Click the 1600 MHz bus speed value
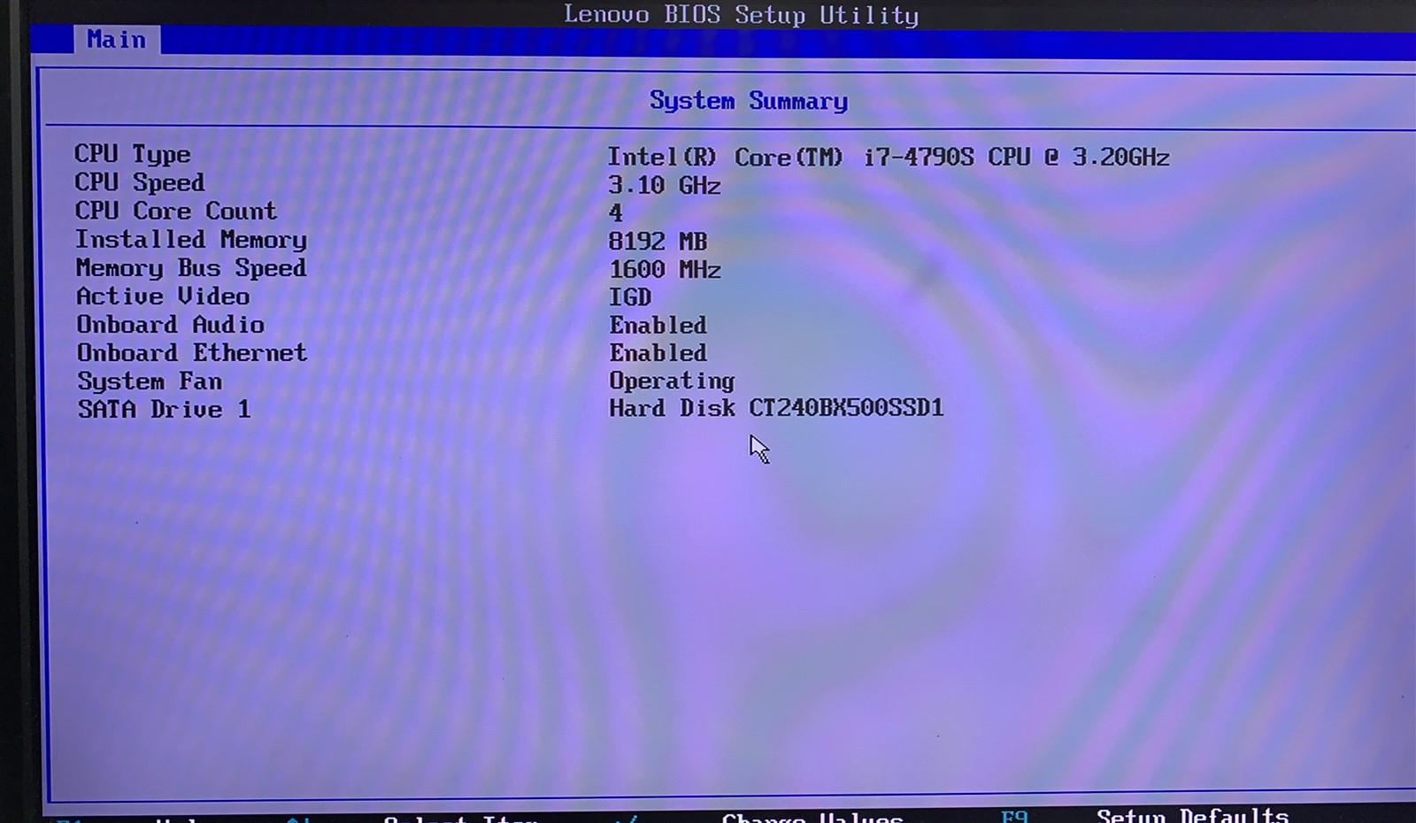Viewport: 1416px width, 823px height. point(664,269)
